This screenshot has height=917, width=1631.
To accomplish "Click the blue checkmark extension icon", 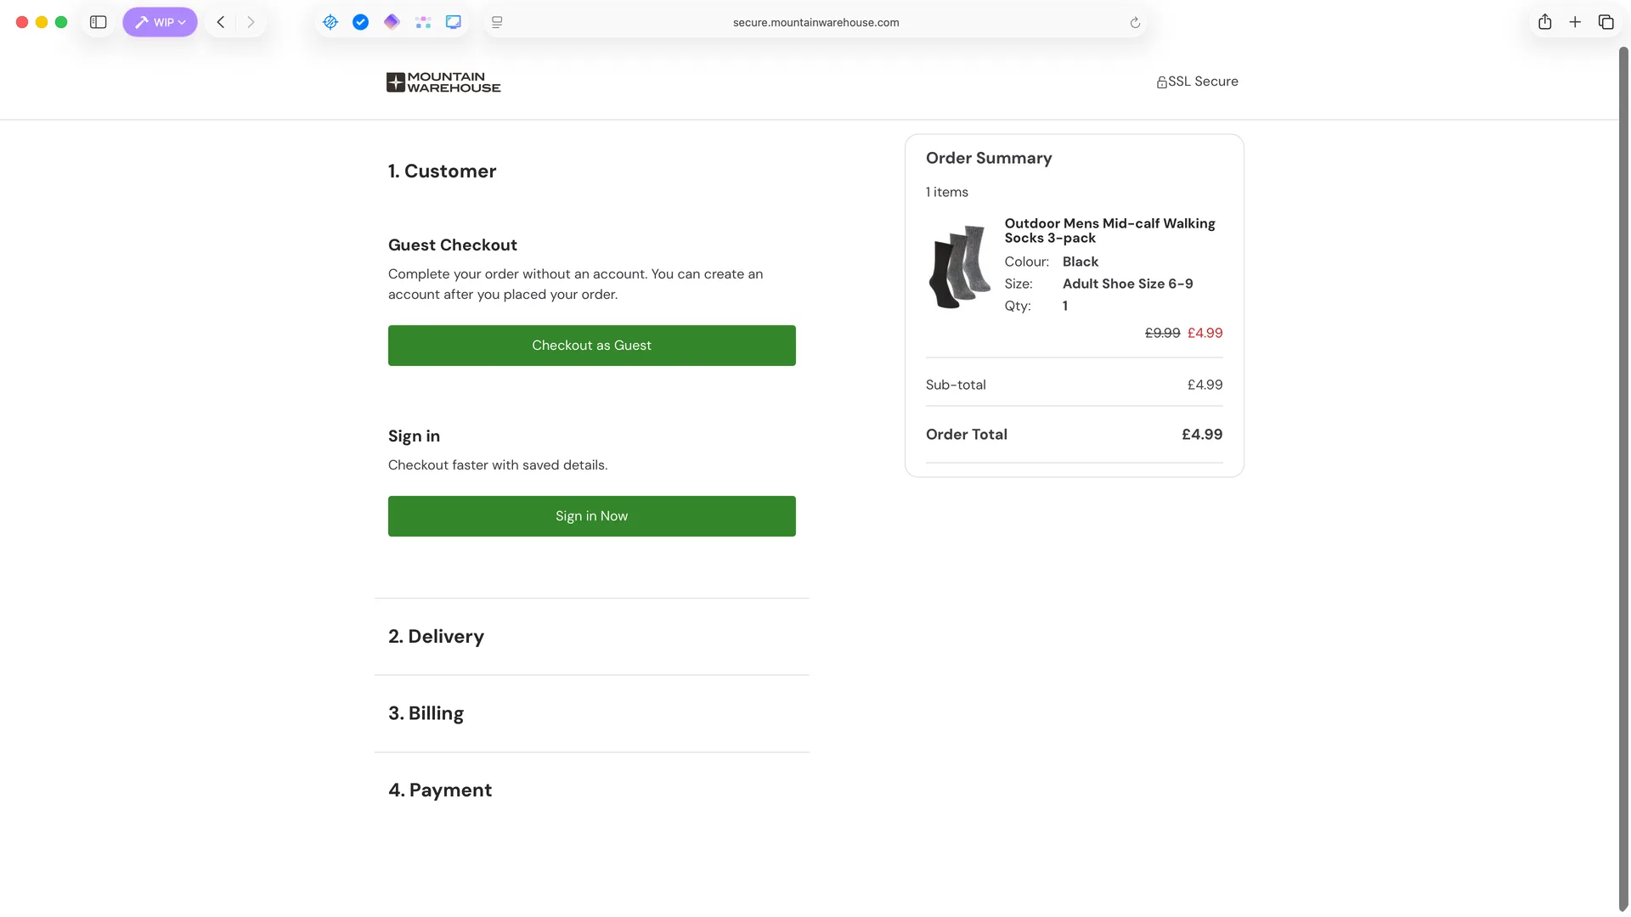I will (361, 22).
